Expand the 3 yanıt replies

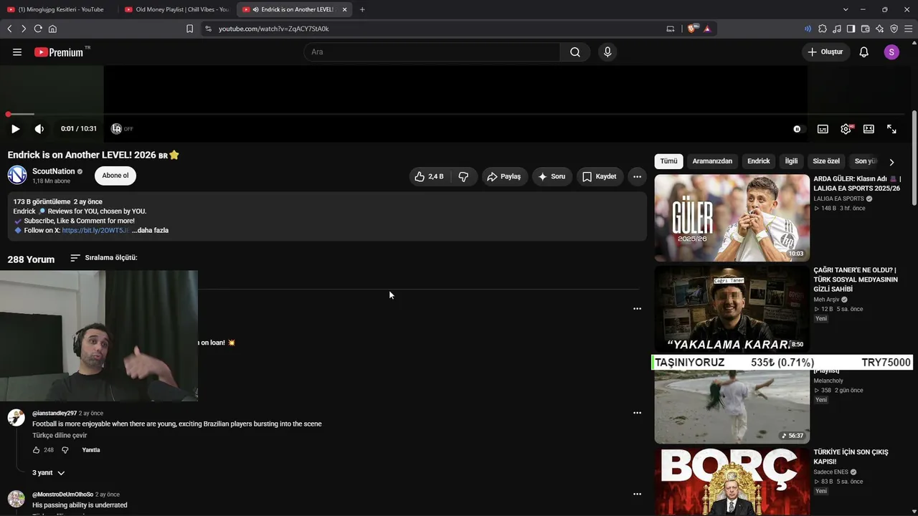(x=49, y=473)
